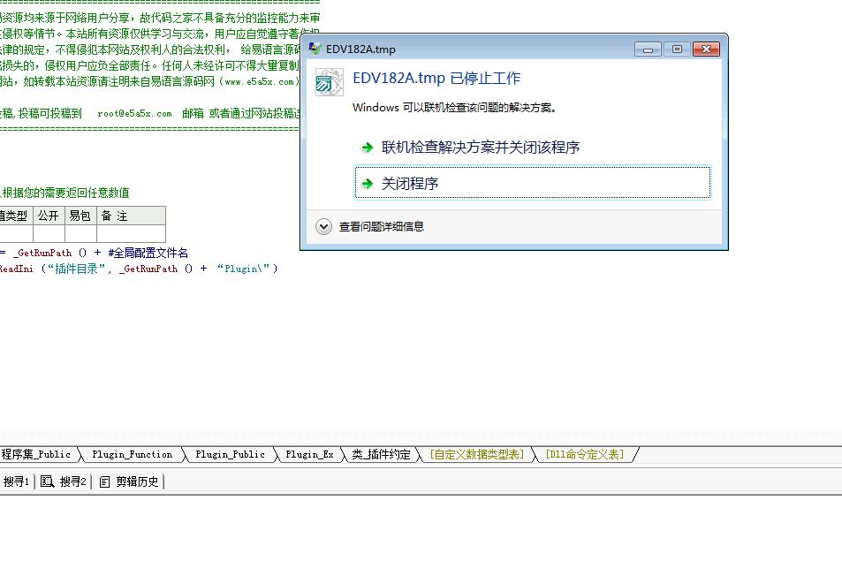Click the empty cell under 备 注
The height and width of the screenshot is (576, 842).
(x=131, y=233)
